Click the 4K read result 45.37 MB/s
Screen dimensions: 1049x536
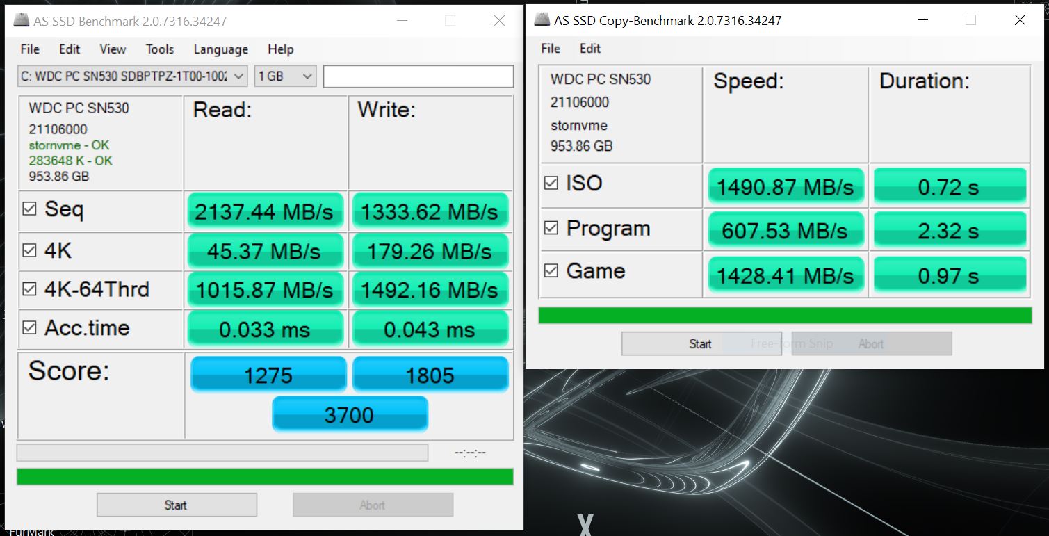266,251
